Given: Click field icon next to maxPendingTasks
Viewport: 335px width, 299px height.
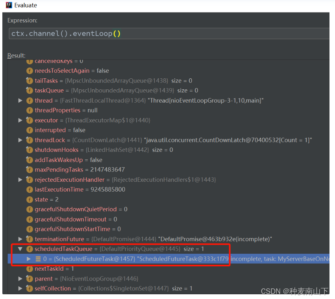Looking at the screenshot, I should (x=30, y=170).
